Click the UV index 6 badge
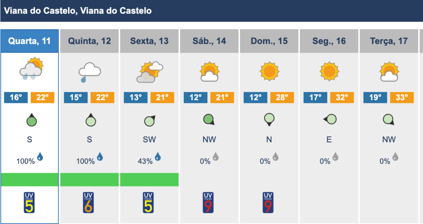Image resolution: width=423 pixels, height=224 pixels. pos(88,203)
